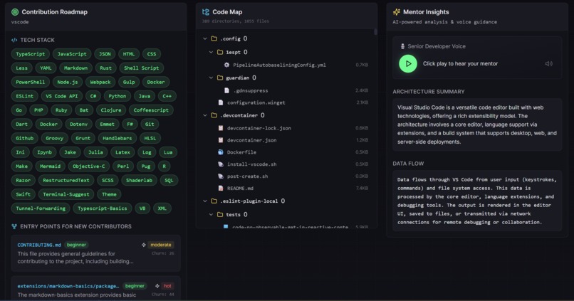Click the lightning icon next to moderate badge
This screenshot has height=301, width=574.
(144, 245)
